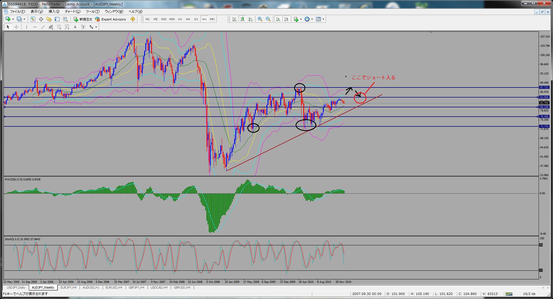Toggle the Expert Advisors button
Viewport: 553px width, 299px height.
tap(110, 19)
